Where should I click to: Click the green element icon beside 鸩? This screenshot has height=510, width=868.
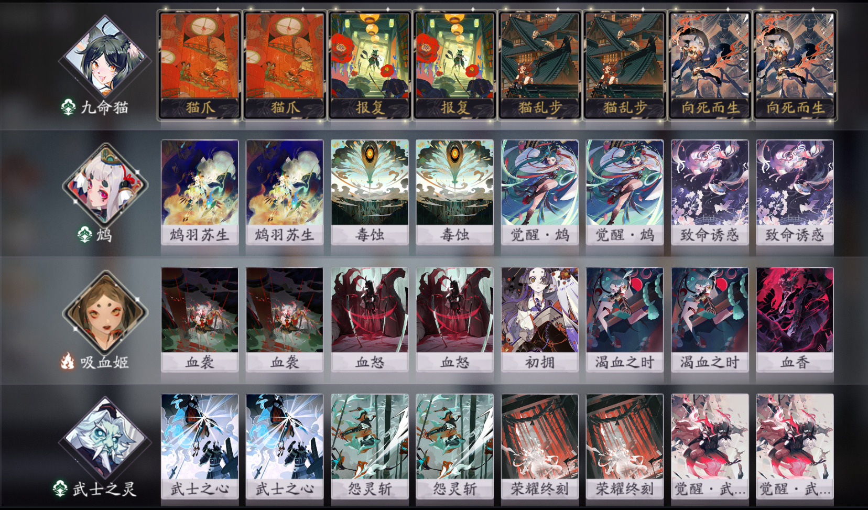click(x=85, y=235)
